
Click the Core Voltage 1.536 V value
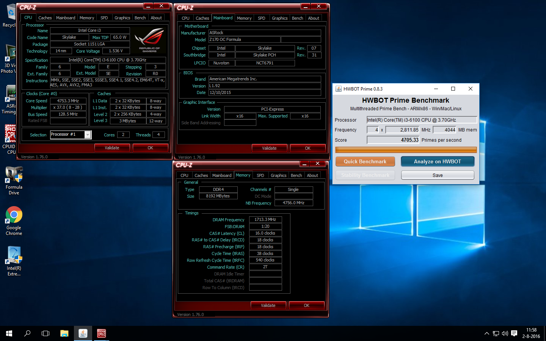point(116,51)
